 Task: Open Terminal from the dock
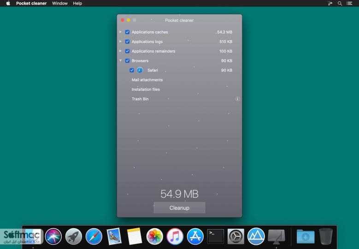215,237
